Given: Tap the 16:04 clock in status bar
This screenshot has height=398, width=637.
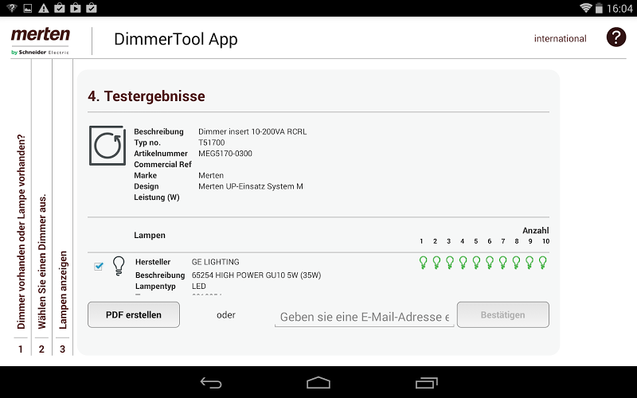Looking at the screenshot, I should pyautogui.click(x=619, y=9).
